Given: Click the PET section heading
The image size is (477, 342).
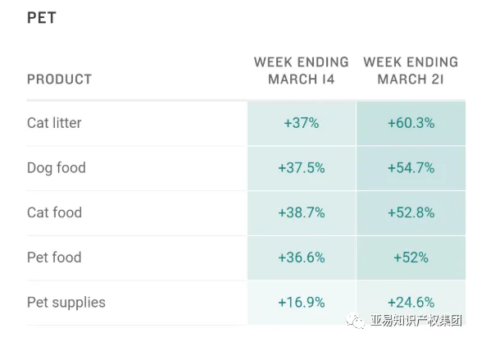Looking at the screenshot, I should coord(42,18).
